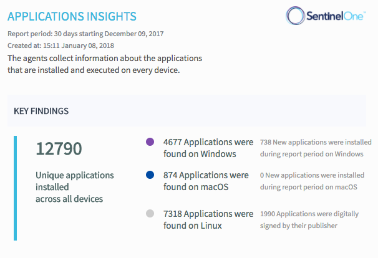Image resolution: width=378 pixels, height=258 pixels.
Task: Click the 738 New applications on Windows note
Action: pyautogui.click(x=316, y=147)
